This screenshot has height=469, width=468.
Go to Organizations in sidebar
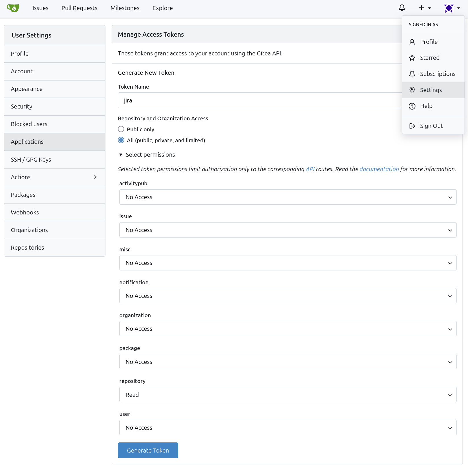pyautogui.click(x=55, y=230)
